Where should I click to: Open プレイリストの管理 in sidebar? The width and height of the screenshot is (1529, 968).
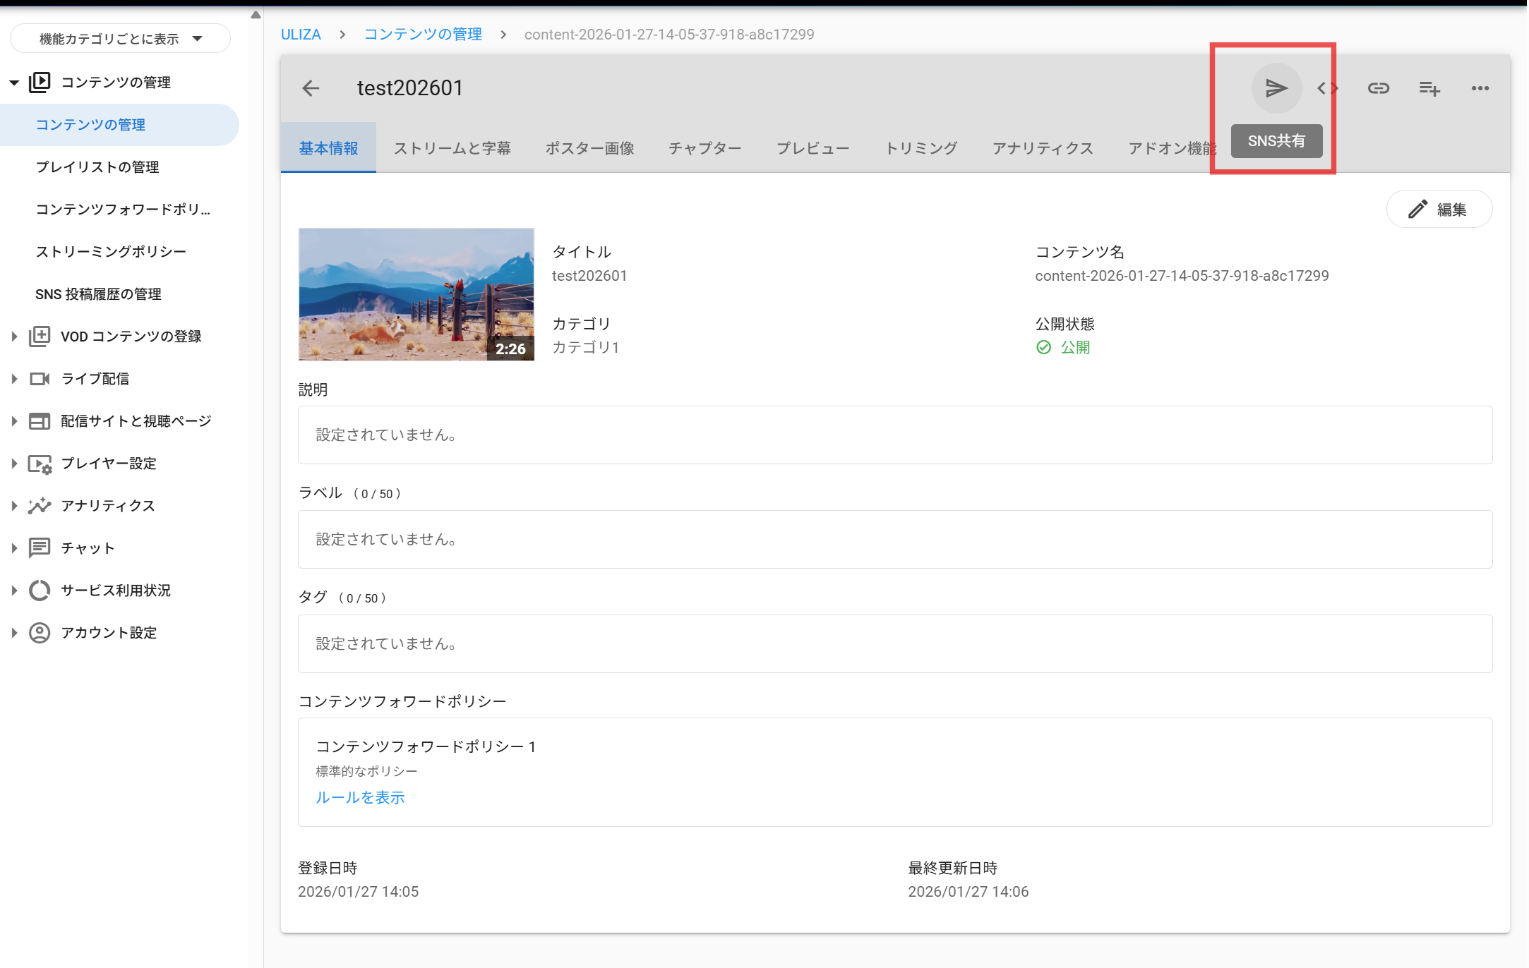97,167
